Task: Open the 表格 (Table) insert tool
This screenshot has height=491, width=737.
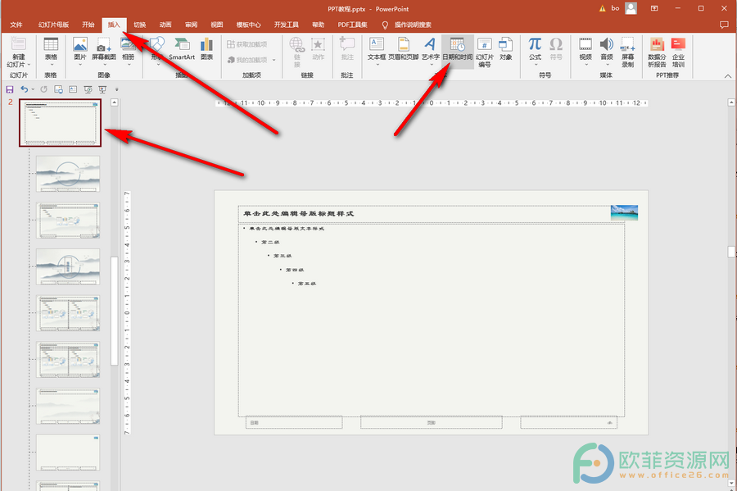Action: (x=51, y=44)
